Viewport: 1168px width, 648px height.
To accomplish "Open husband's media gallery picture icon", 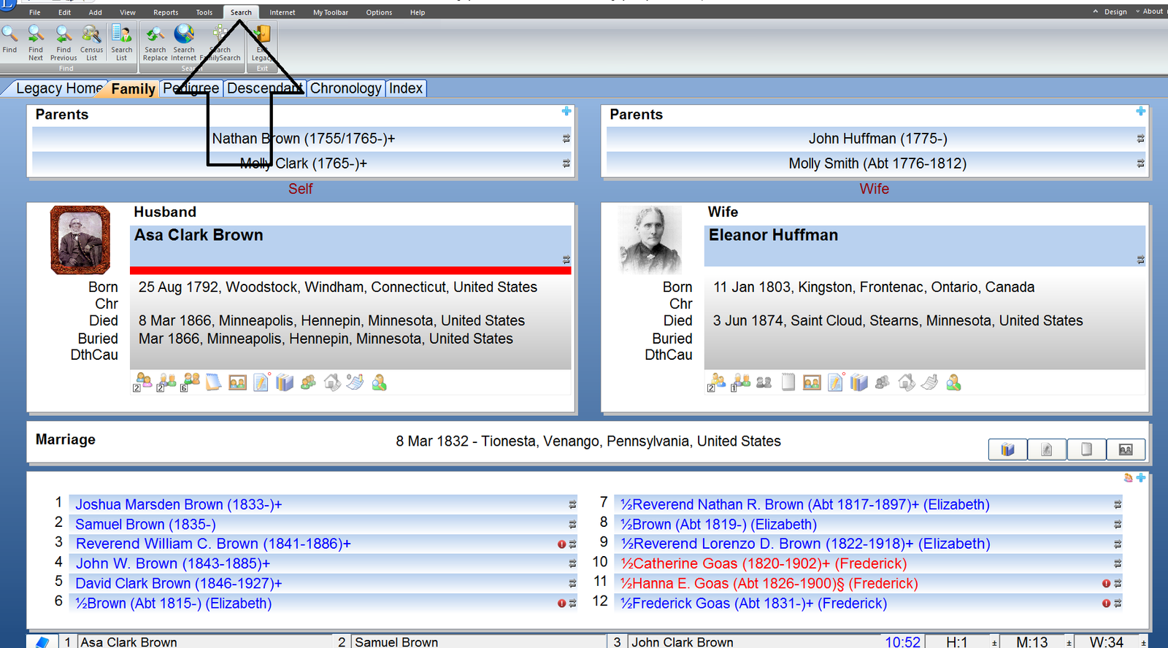I will pyautogui.click(x=237, y=382).
